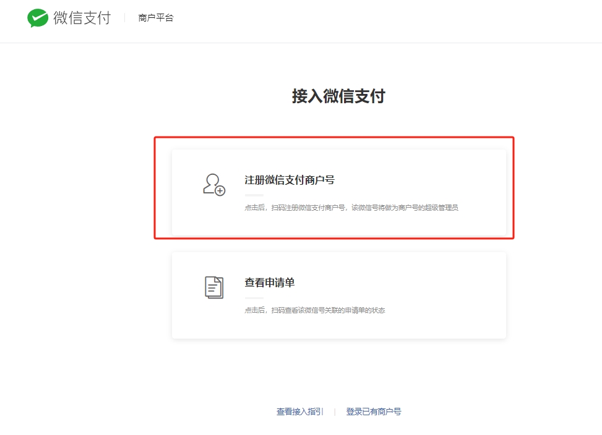Image resolution: width=602 pixels, height=435 pixels.
Task: Open 注册微信支付商户号 card title
Action: pos(290,180)
